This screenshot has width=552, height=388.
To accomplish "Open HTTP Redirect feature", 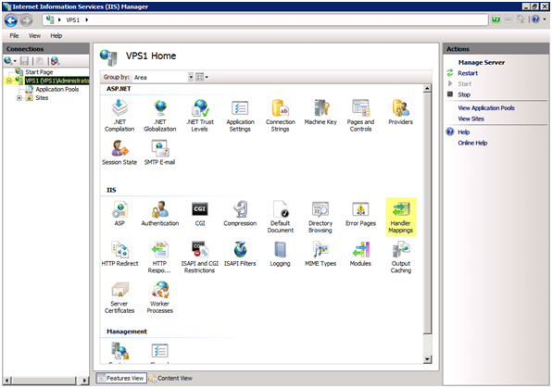I will coord(119,254).
